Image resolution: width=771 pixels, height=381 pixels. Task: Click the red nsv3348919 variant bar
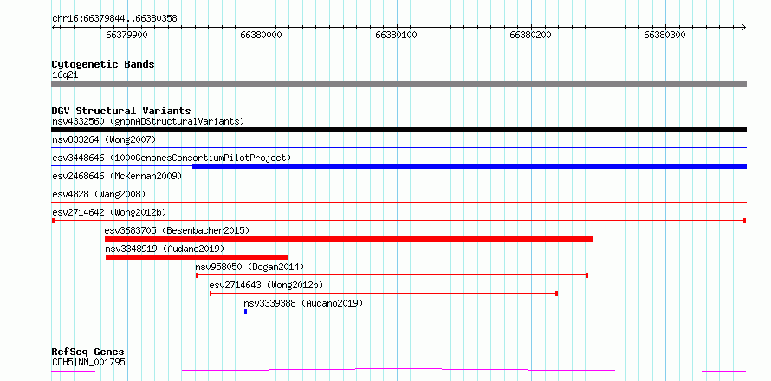coord(197,257)
